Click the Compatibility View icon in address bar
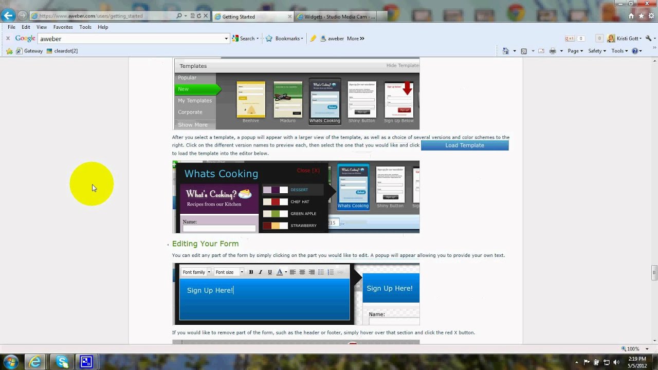 (x=192, y=16)
